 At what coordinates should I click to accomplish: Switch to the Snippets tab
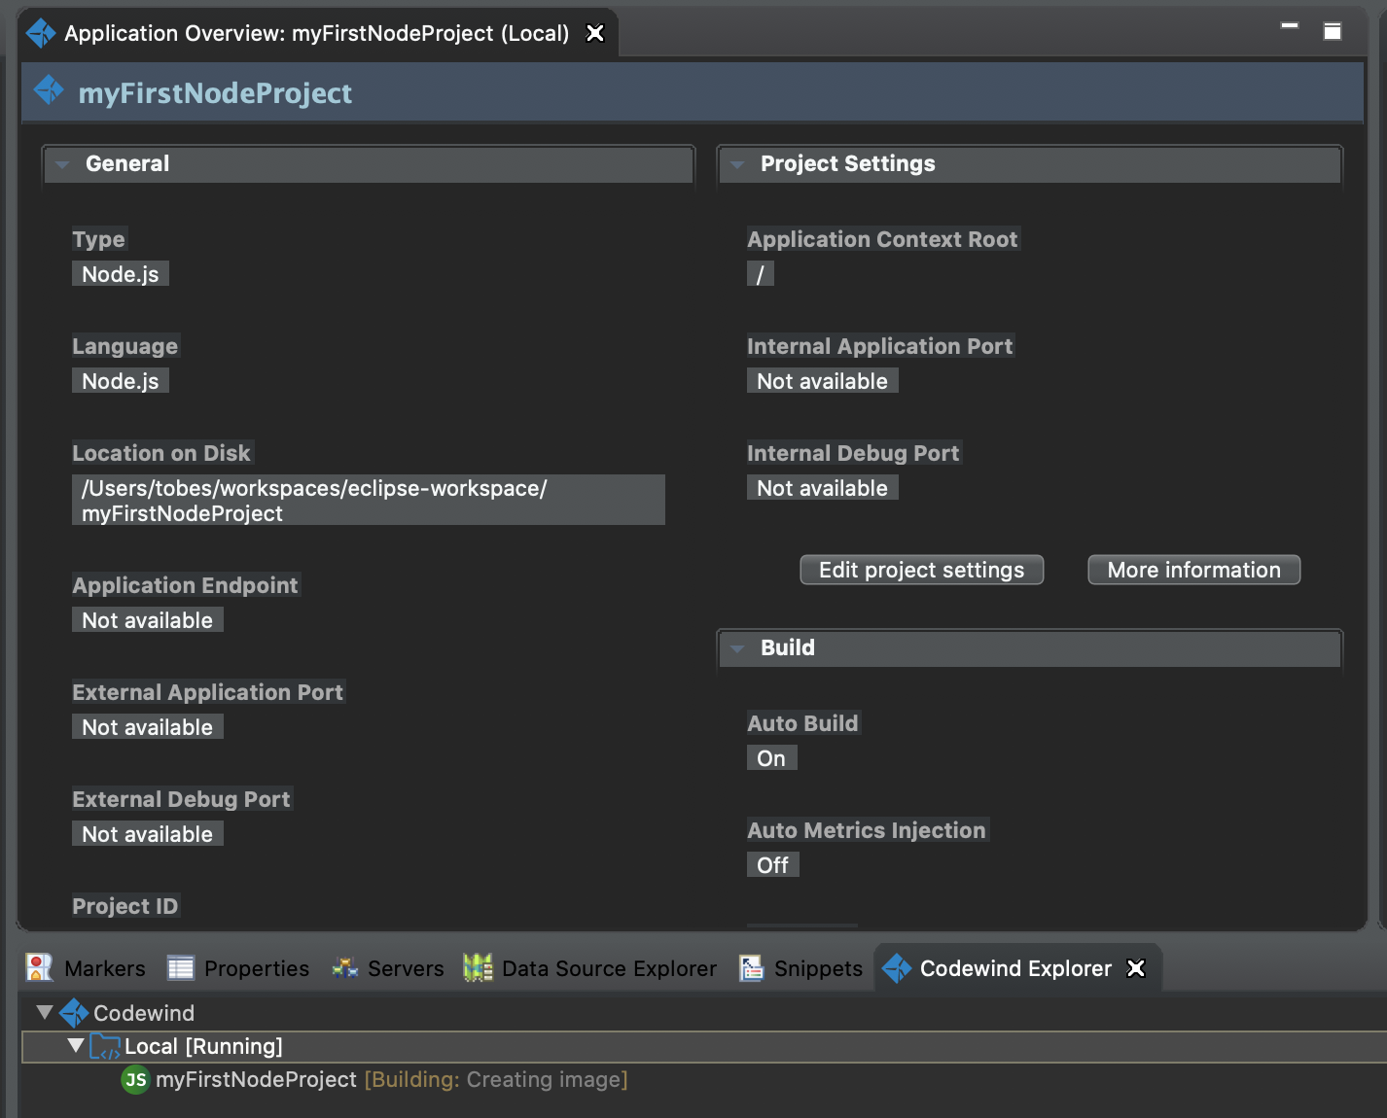(x=800, y=968)
